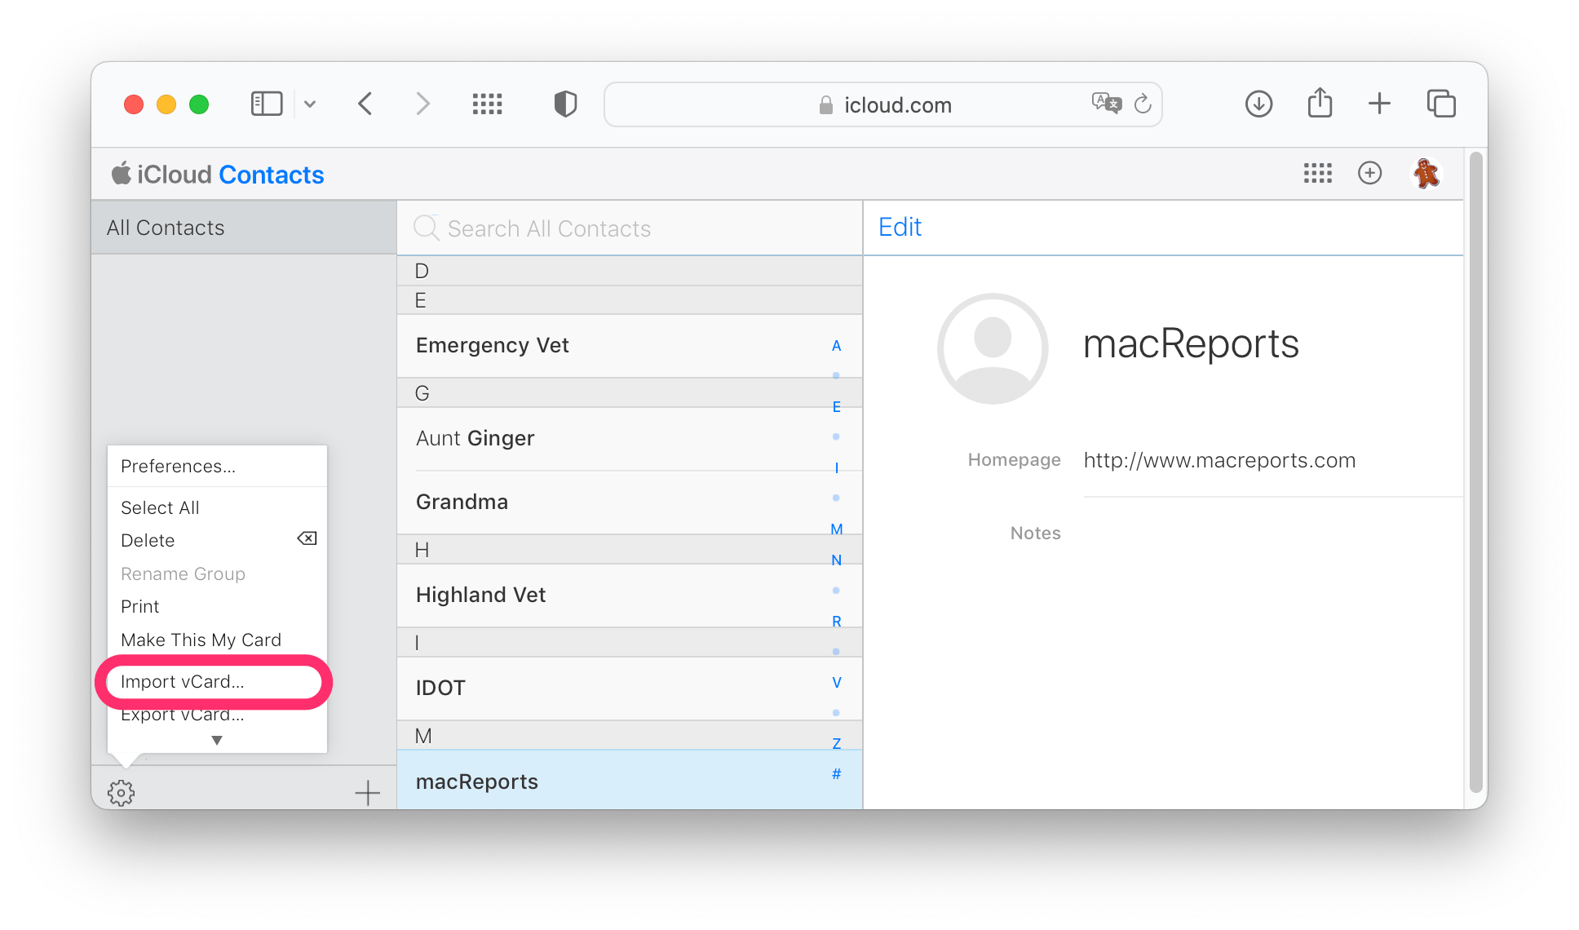The width and height of the screenshot is (1579, 930).
Task: Jump to index letter E
Action: 836,407
